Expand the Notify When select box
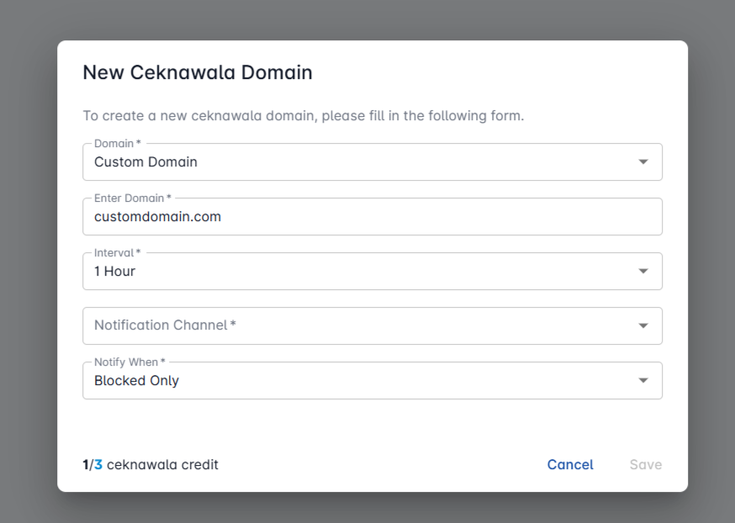Screen dimensions: 735x523 point(362,381)
